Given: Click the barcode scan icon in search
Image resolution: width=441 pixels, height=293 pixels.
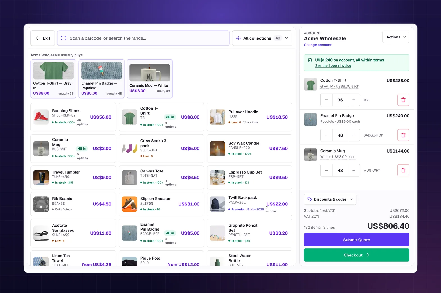Looking at the screenshot, I should click(x=64, y=38).
